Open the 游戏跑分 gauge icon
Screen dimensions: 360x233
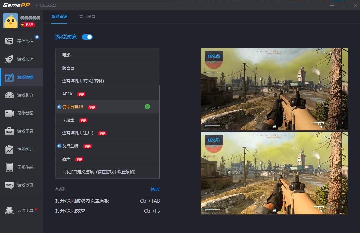point(9,95)
